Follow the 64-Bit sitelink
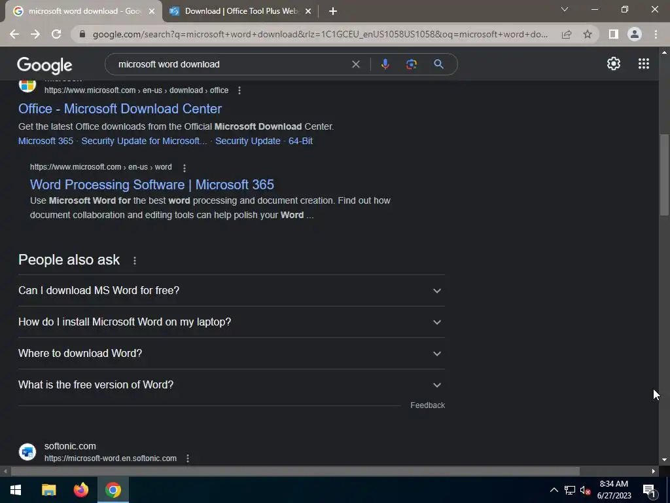 tap(300, 141)
